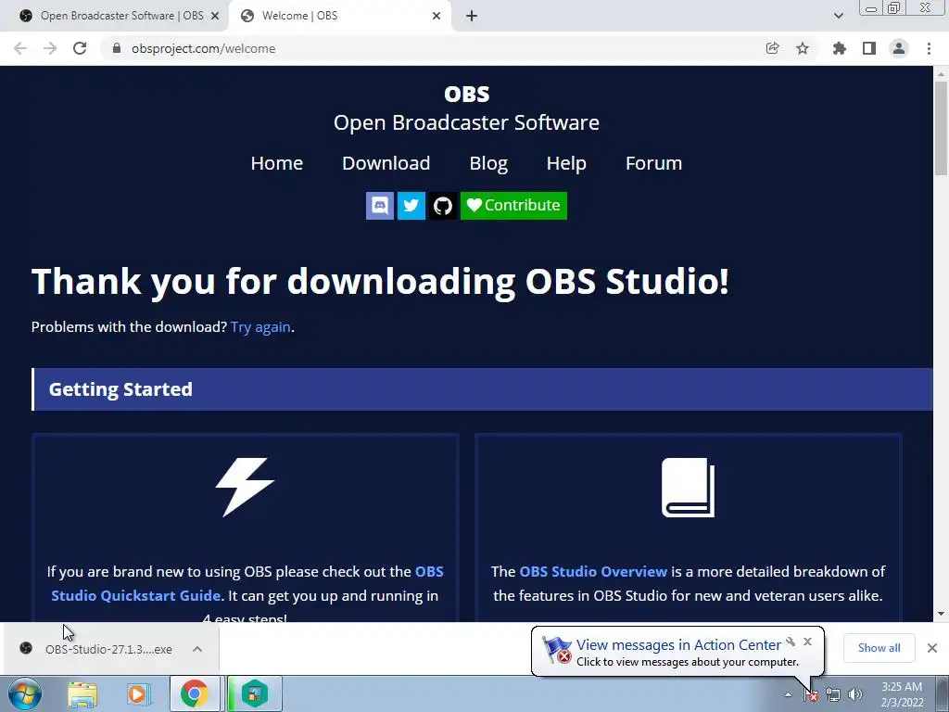
Task: Click the green Contribute button
Action: point(513,206)
